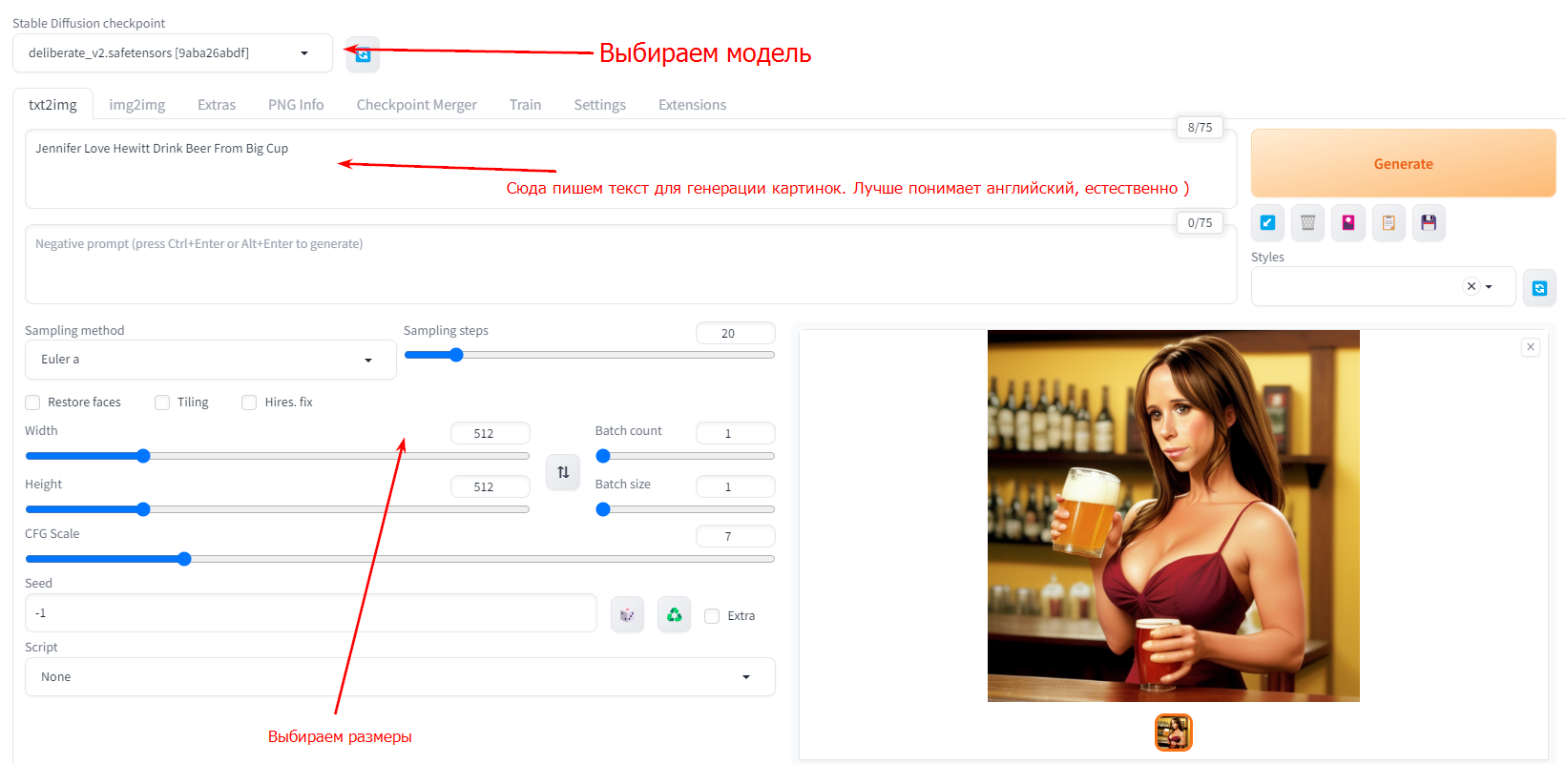Viewport: 1566px width, 764px height.
Task: Refresh the Styles list icon
Action: 1539,288
